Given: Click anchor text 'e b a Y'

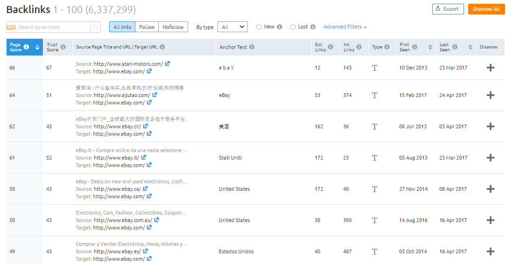Looking at the screenshot, I should (226, 68).
